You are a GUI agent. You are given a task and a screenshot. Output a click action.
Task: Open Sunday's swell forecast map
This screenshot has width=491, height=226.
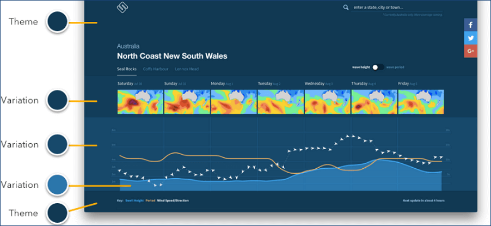pyautogui.click(x=187, y=102)
